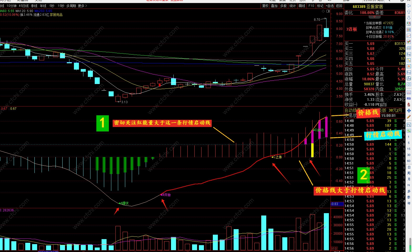Select the 日 daily period in sidebar
This screenshot has height=252, width=412.
click(x=409, y=167)
